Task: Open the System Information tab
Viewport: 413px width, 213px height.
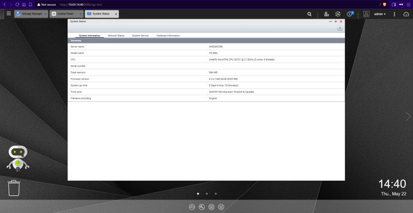Action: 89,35
